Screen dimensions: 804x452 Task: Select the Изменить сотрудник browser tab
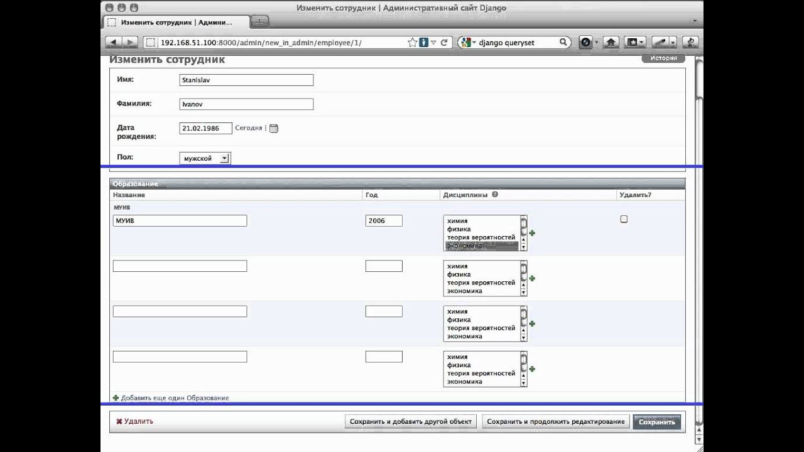tap(175, 22)
